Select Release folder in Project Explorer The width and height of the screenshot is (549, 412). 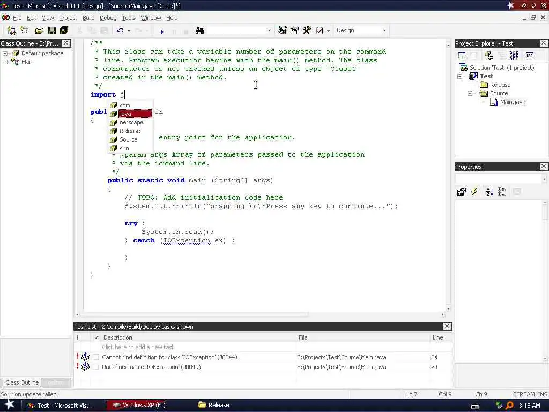[x=500, y=85]
